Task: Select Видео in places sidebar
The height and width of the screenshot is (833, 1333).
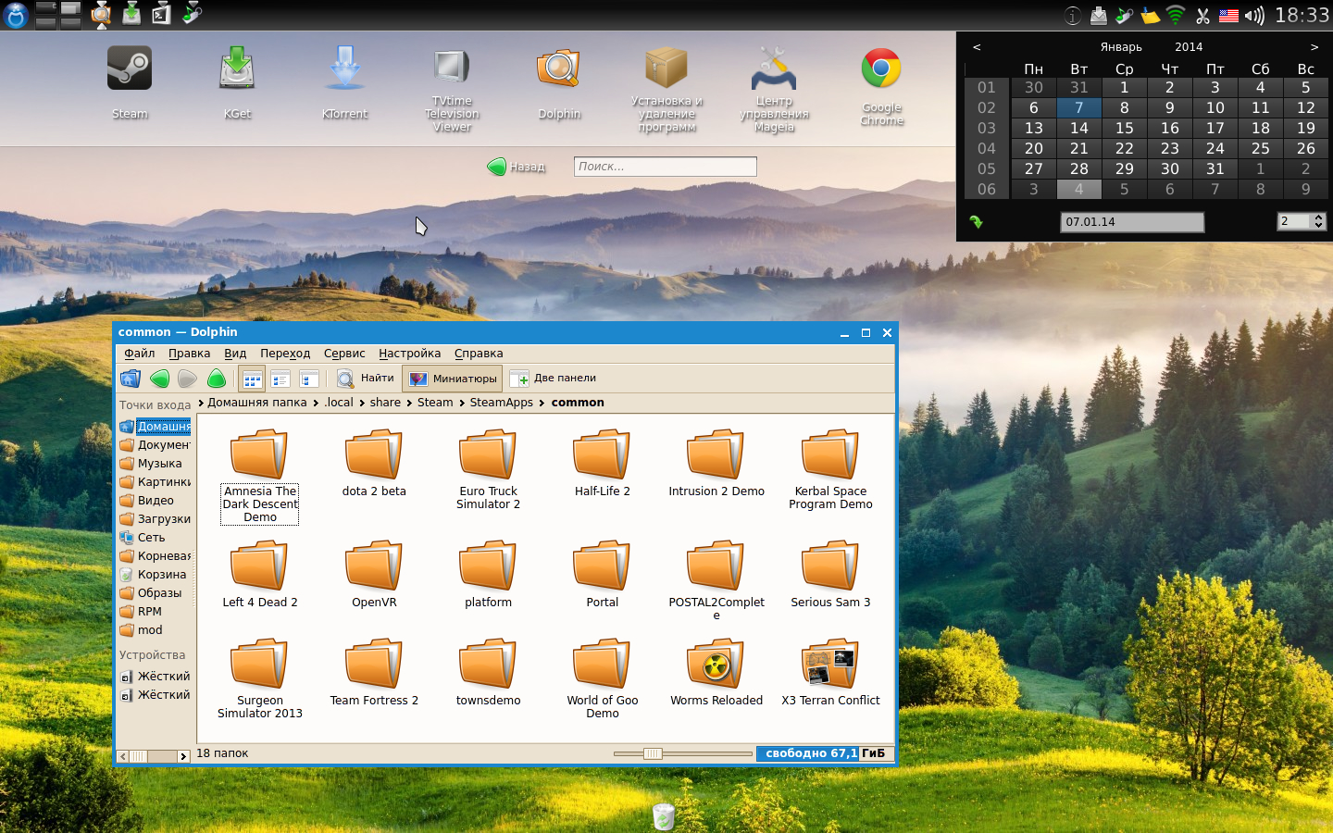Action: point(154,501)
